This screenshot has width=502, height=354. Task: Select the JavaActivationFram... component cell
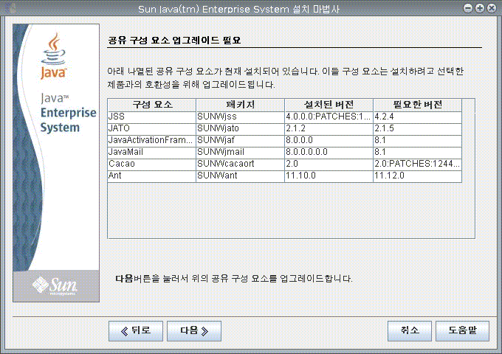point(152,141)
